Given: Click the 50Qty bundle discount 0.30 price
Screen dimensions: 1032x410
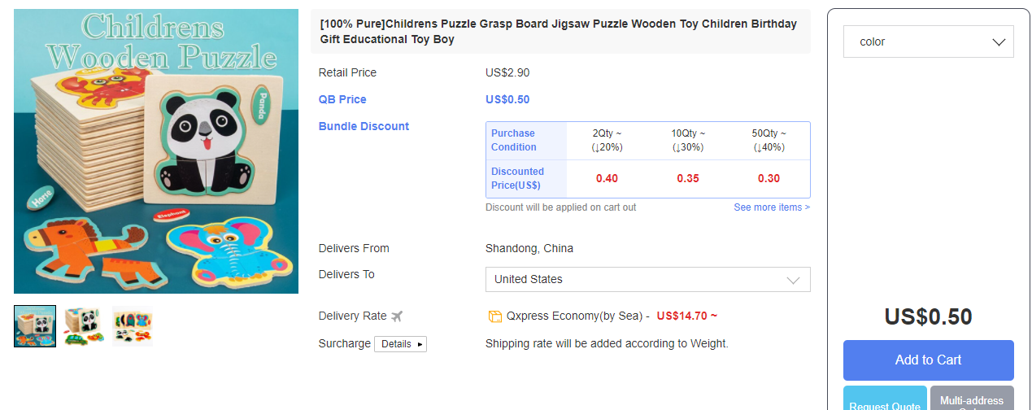Looking at the screenshot, I should (769, 178).
